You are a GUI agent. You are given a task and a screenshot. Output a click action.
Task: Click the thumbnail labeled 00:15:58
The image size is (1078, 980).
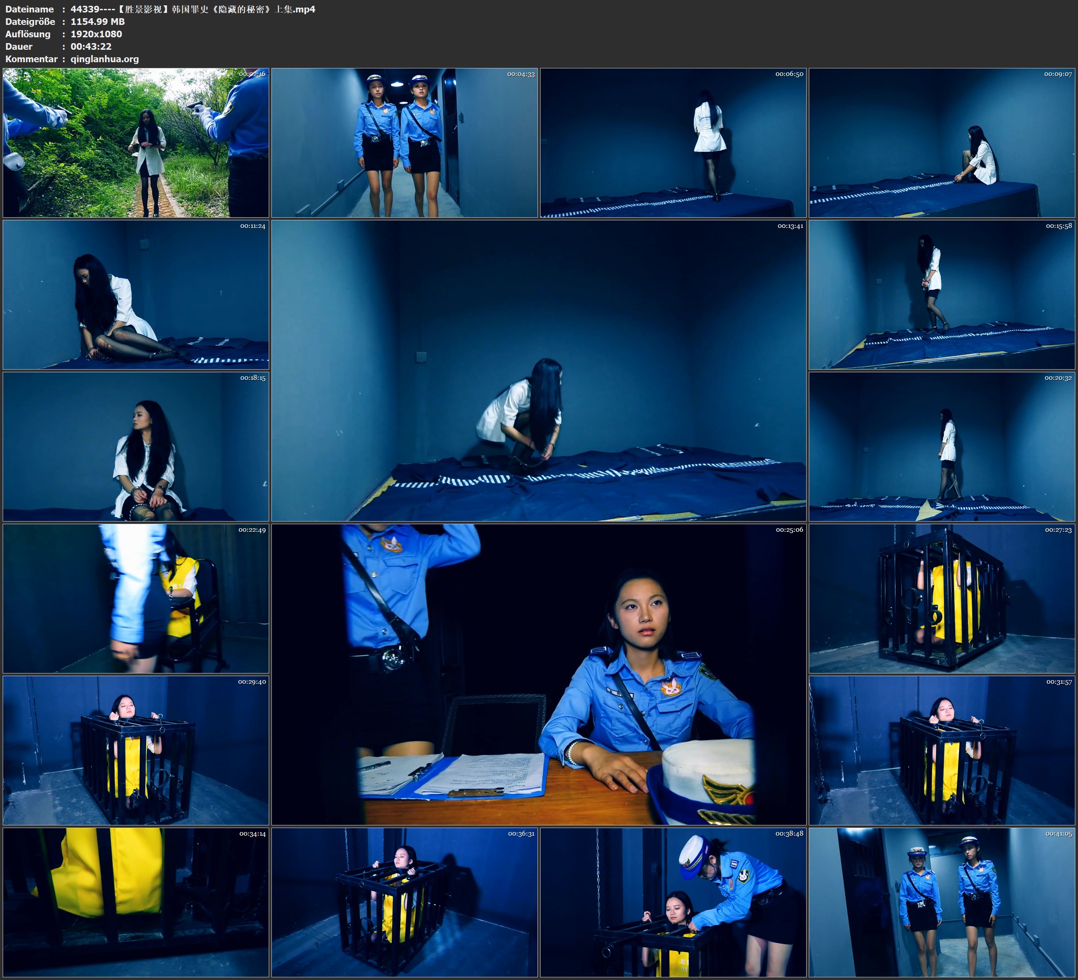[942, 295]
